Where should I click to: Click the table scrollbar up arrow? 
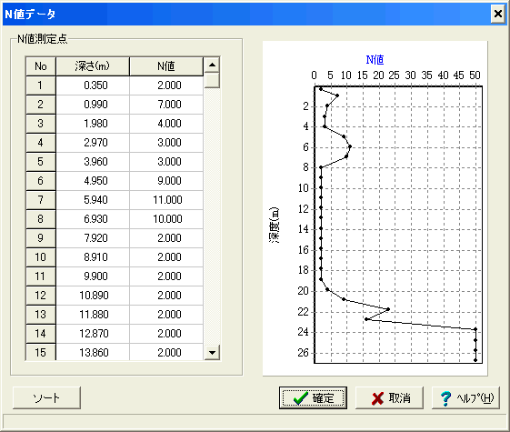click(x=213, y=65)
